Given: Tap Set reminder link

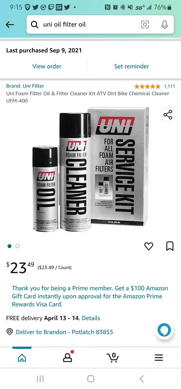Looking at the screenshot, I should point(132,66).
